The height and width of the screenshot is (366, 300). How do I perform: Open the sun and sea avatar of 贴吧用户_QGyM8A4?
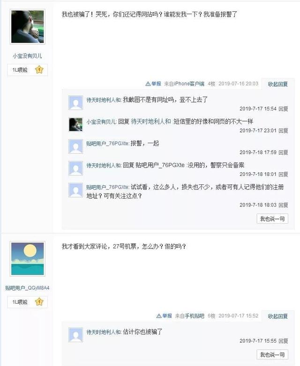point(27,259)
